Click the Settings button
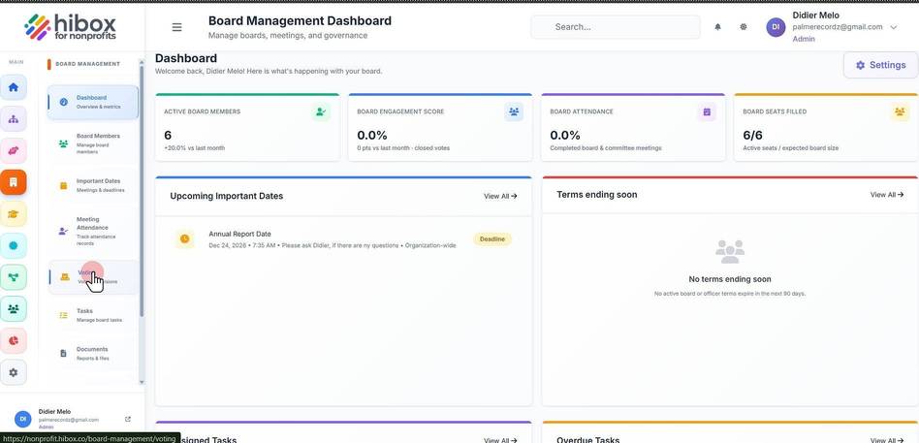919x443 pixels. (x=880, y=65)
